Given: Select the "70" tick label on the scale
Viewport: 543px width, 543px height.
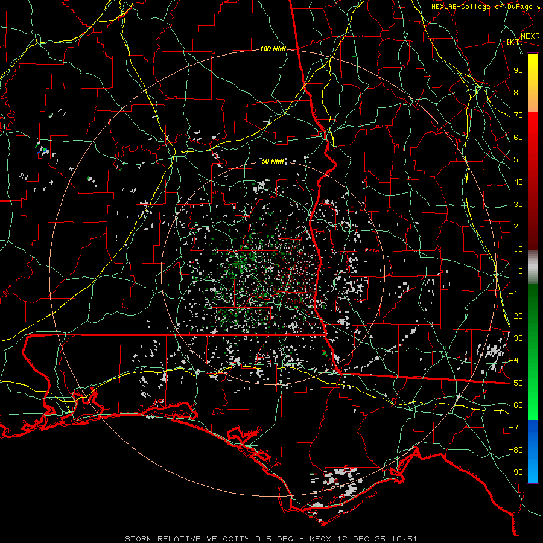Looking at the screenshot, I should [x=518, y=115].
